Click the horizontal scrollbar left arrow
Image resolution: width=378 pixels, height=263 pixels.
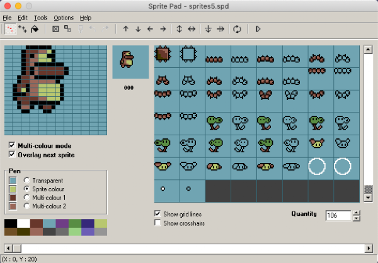click(8, 248)
